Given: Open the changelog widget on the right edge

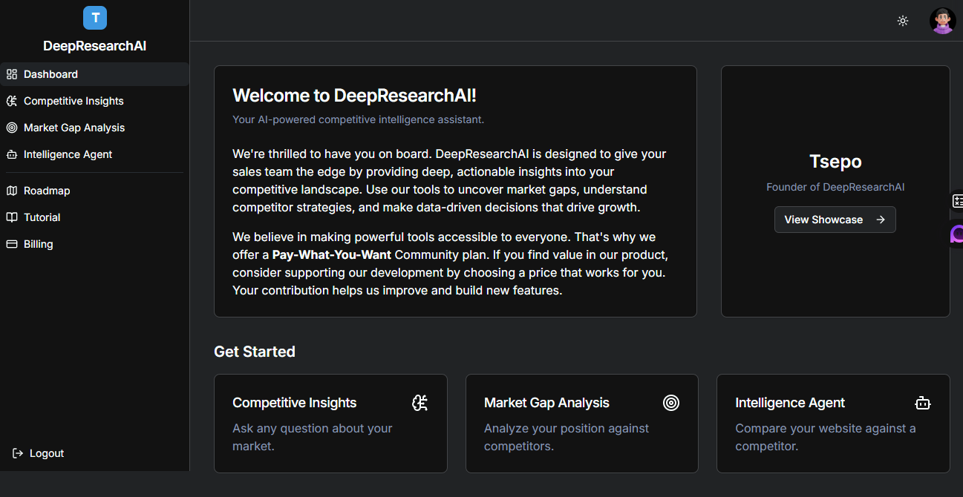Looking at the screenshot, I should pyautogui.click(x=958, y=200).
